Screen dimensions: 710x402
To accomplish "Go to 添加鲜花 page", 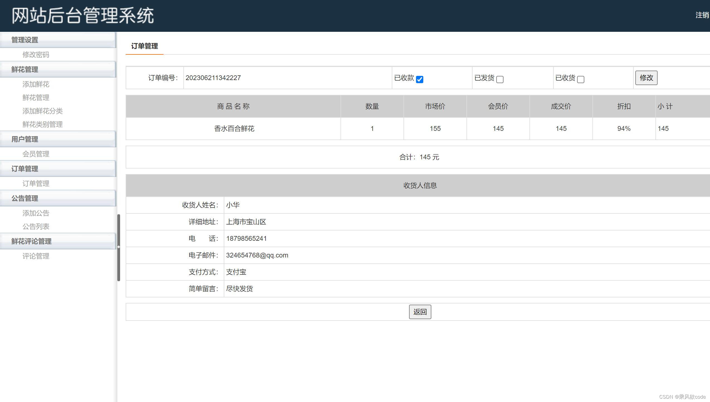I will click(36, 84).
